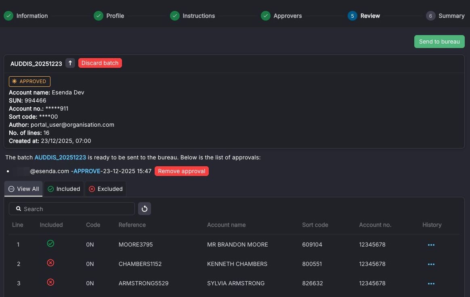Click account name KENNETH CHAMBERS

tap(237, 264)
